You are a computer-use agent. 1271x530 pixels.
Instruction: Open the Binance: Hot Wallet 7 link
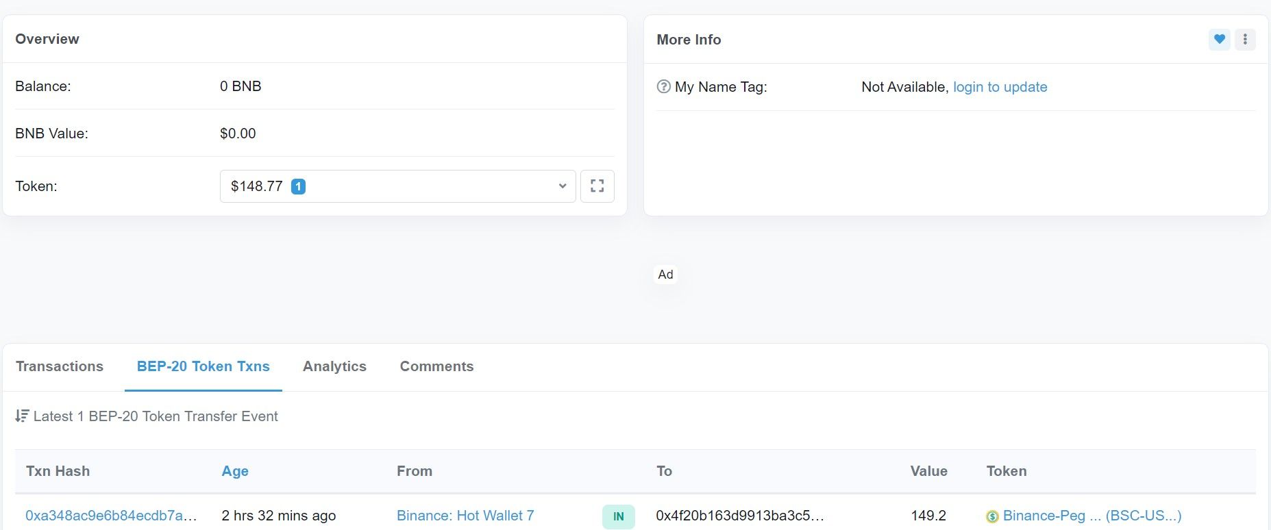[465, 516]
